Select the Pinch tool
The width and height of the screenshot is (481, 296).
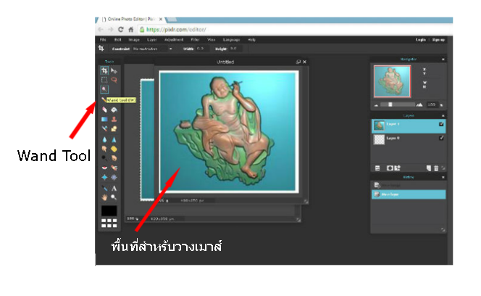114,177
